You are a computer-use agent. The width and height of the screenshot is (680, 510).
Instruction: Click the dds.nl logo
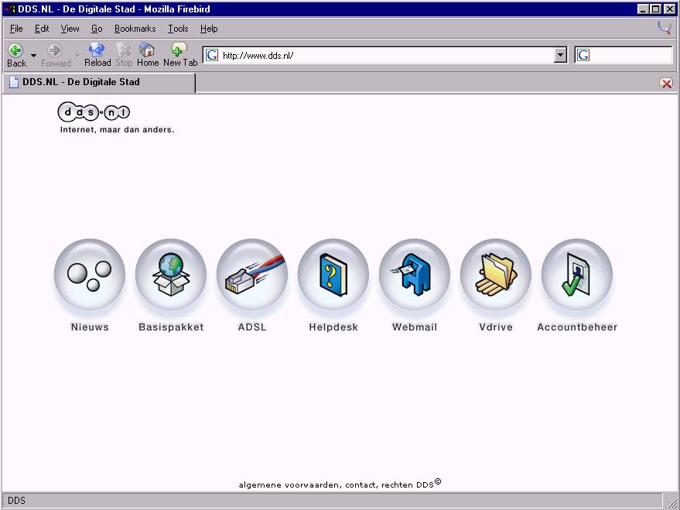coord(94,112)
